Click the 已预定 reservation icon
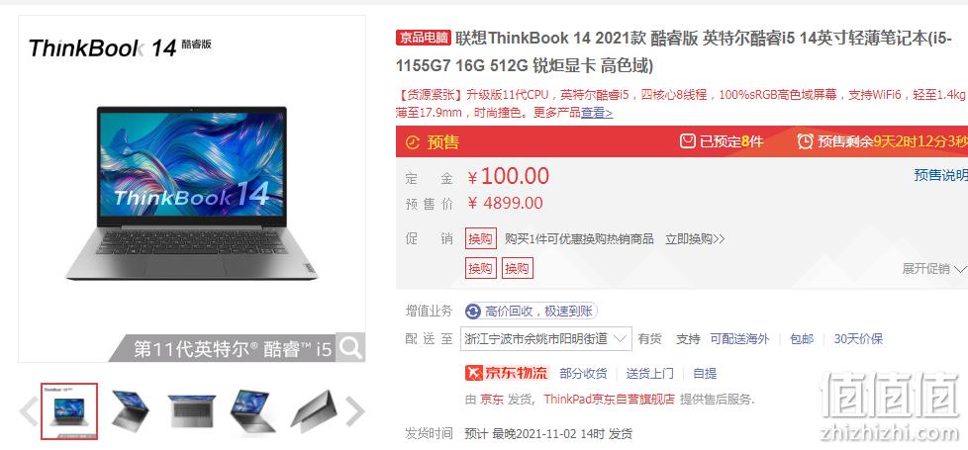The width and height of the screenshot is (968, 450). 687,141
